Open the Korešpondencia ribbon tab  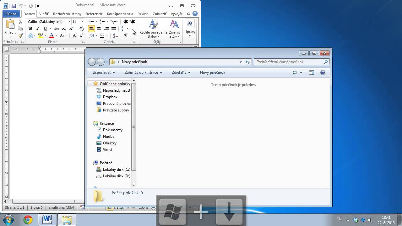[x=120, y=14]
